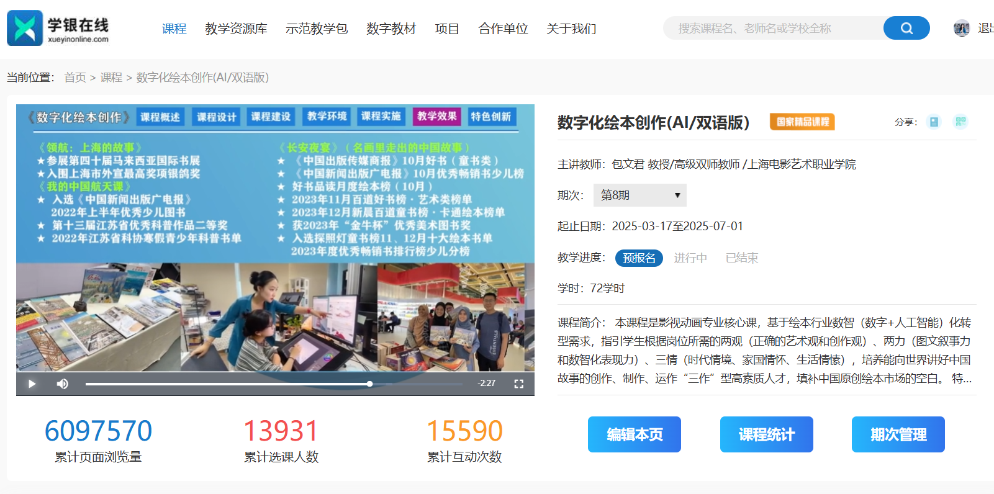
Task: Share course via the bookmark share icon
Action: [934, 122]
